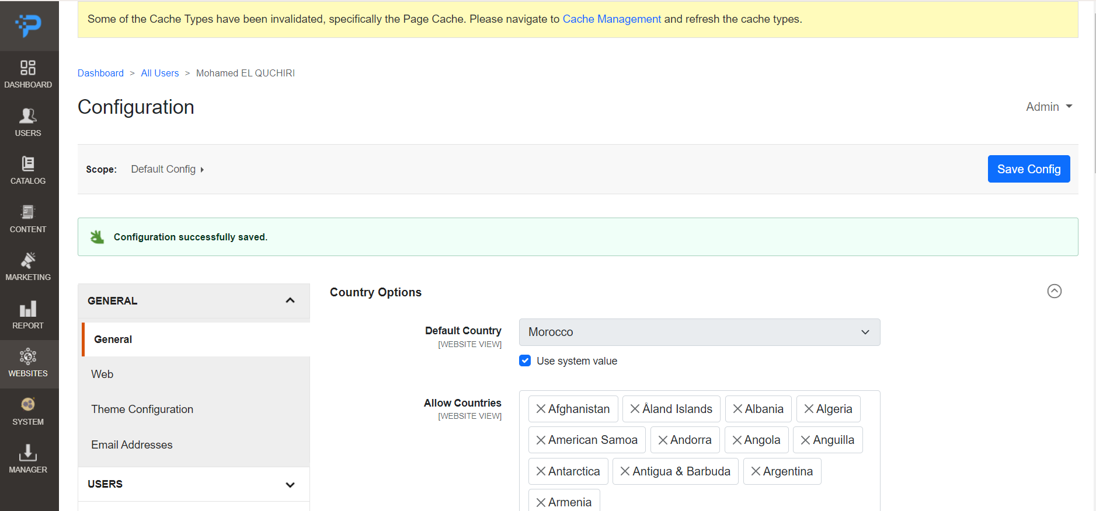The height and width of the screenshot is (511, 1096).
Task: Remove Antigua & Barbuda from allowed countries
Action: tap(625, 471)
